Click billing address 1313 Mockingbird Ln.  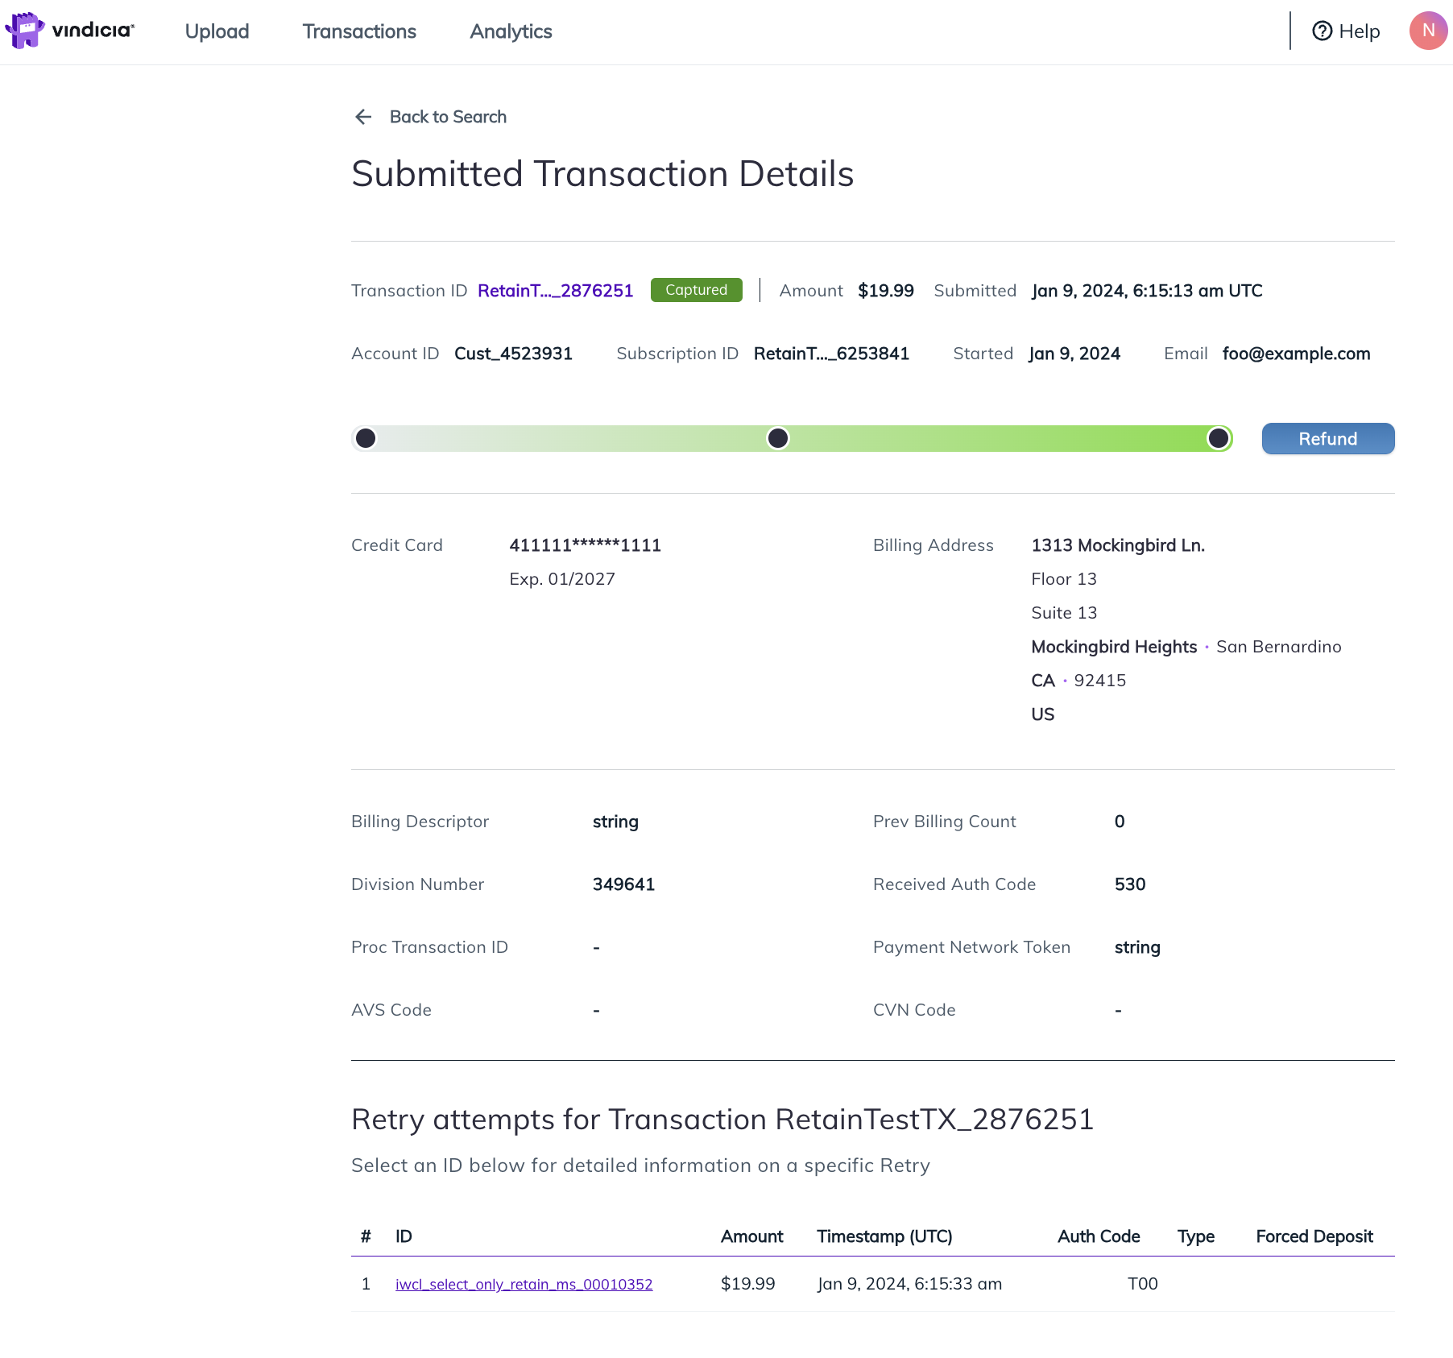pos(1118,545)
